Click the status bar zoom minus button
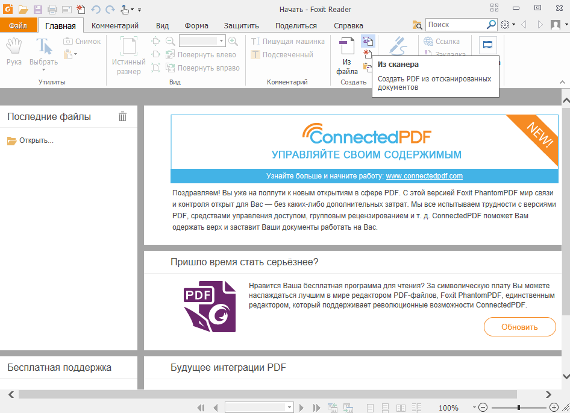570x413 pixels. tap(483, 408)
